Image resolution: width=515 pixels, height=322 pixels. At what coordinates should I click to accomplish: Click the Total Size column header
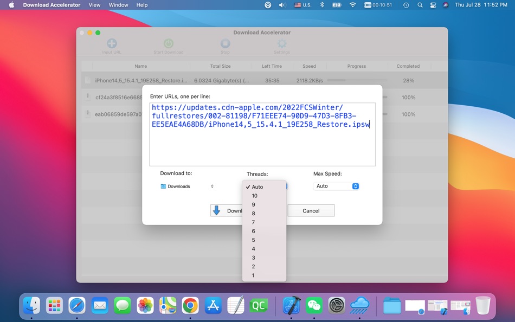(220, 66)
